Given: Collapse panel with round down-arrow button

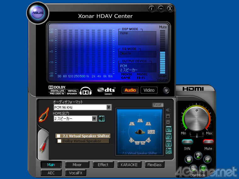Looking at the screenshot, I should [166, 90].
